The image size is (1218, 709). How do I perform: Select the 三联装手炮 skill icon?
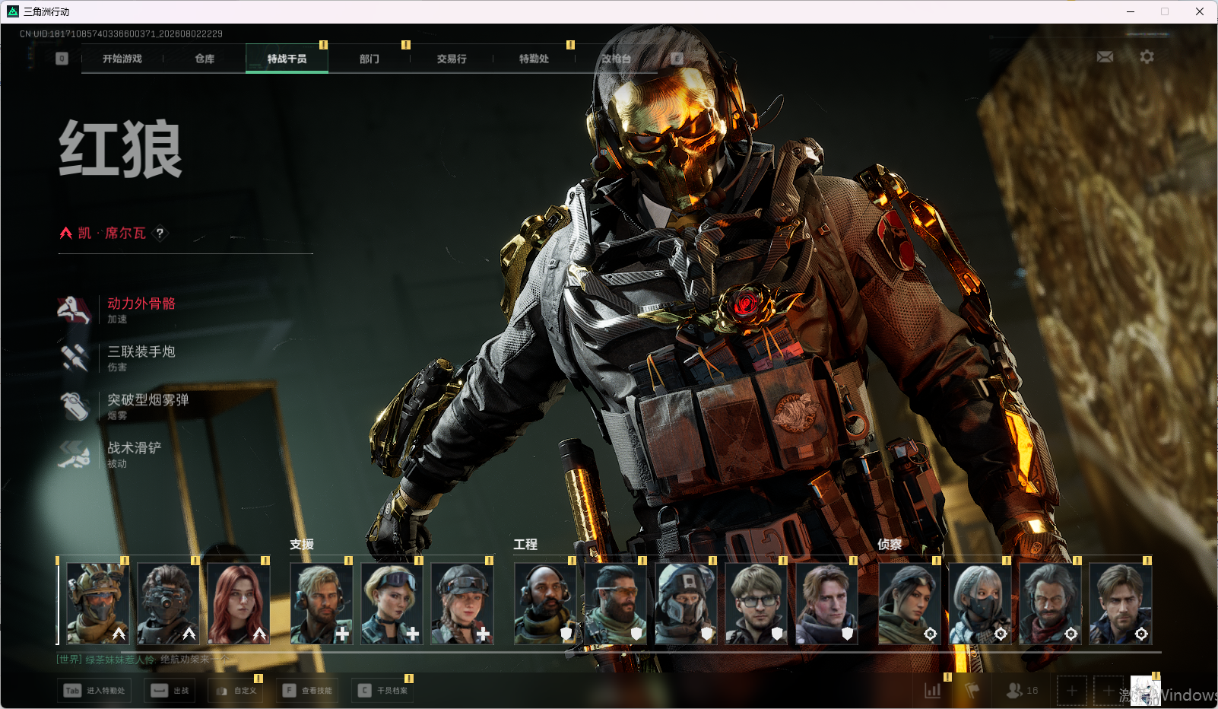coord(75,358)
